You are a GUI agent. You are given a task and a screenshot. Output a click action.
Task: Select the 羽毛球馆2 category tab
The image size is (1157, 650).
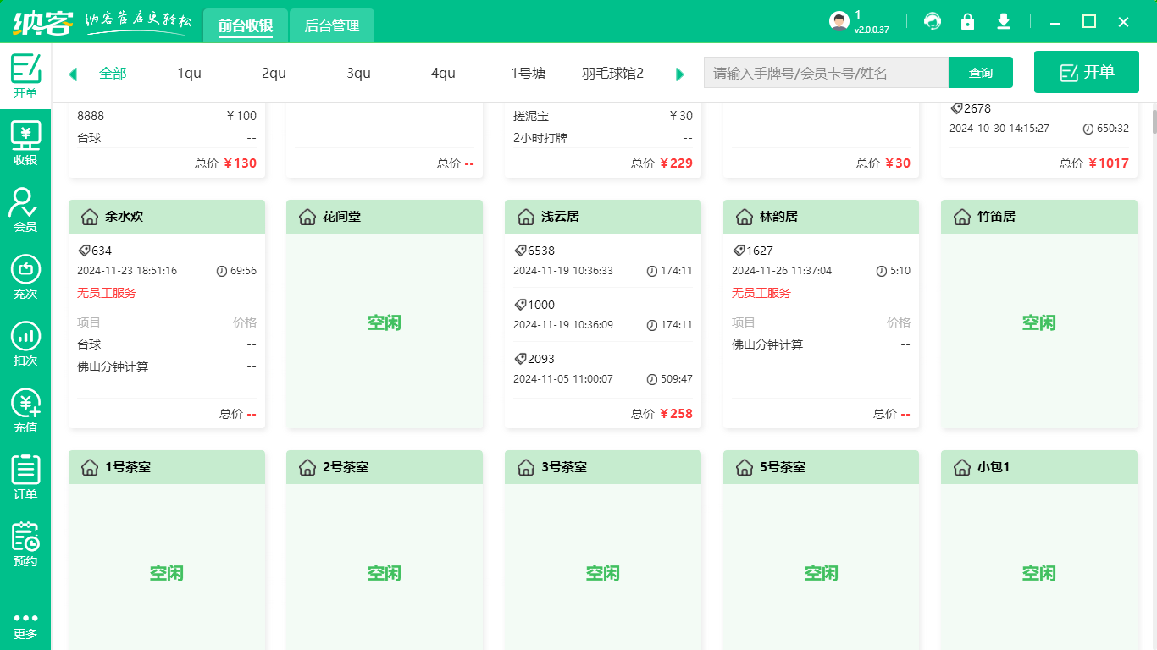click(612, 74)
